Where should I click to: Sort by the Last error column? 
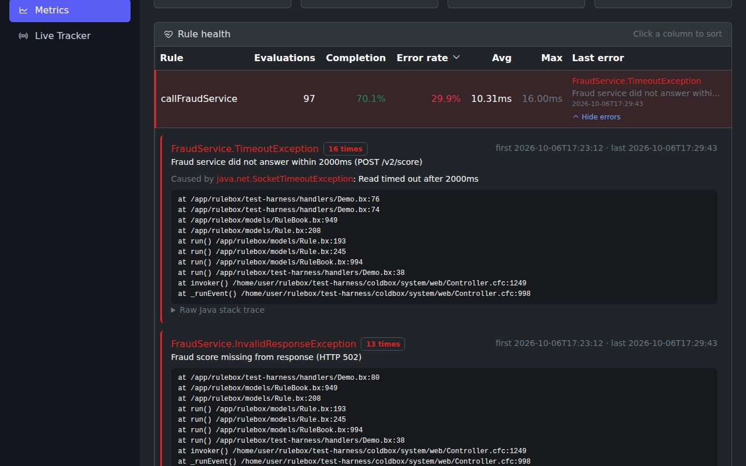click(598, 58)
